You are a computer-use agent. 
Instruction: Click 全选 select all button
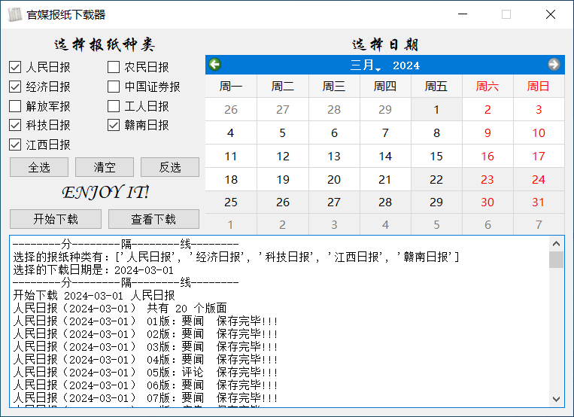[x=39, y=167]
